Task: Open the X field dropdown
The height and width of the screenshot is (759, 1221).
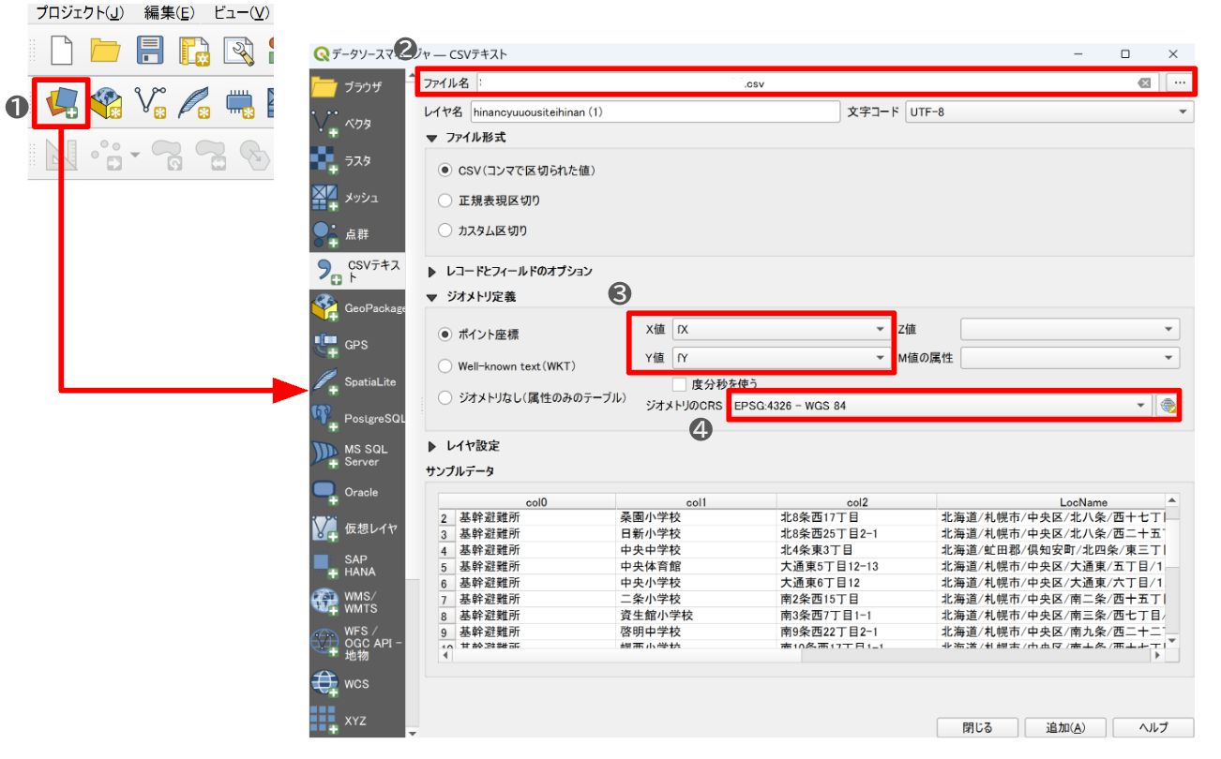Action: [781, 329]
